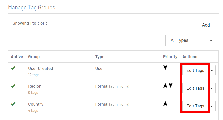Image resolution: width=223 pixels, height=120 pixels.
Task: Move User Created group down in priority
Action: pyautogui.click(x=165, y=68)
